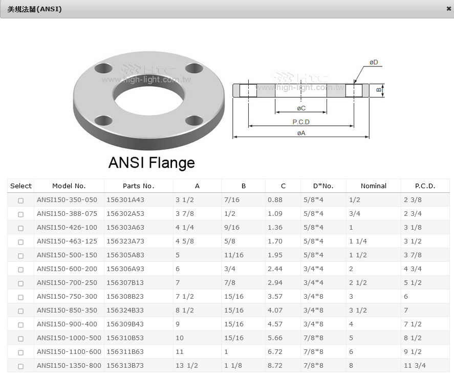Close the ANSI flange dialog
The height and width of the screenshot is (378, 454).
tap(448, 9)
